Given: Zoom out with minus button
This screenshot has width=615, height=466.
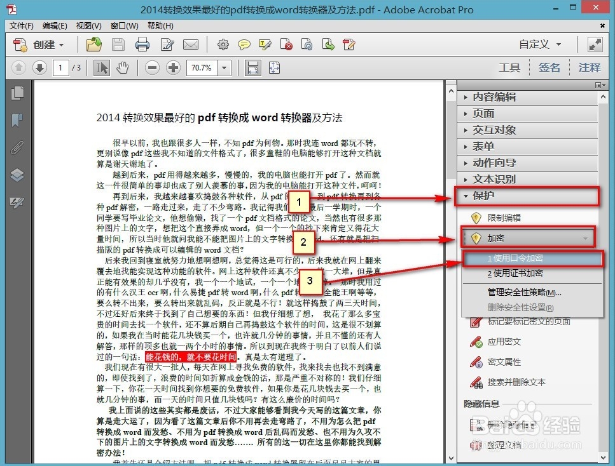Looking at the screenshot, I should [152, 68].
